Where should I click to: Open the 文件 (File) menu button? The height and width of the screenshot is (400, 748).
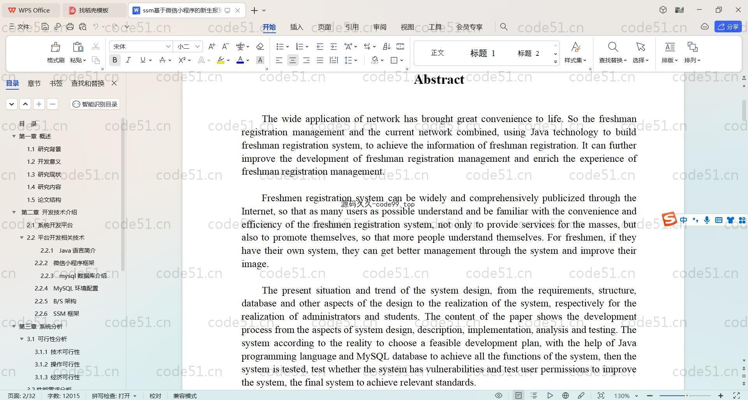pos(19,27)
